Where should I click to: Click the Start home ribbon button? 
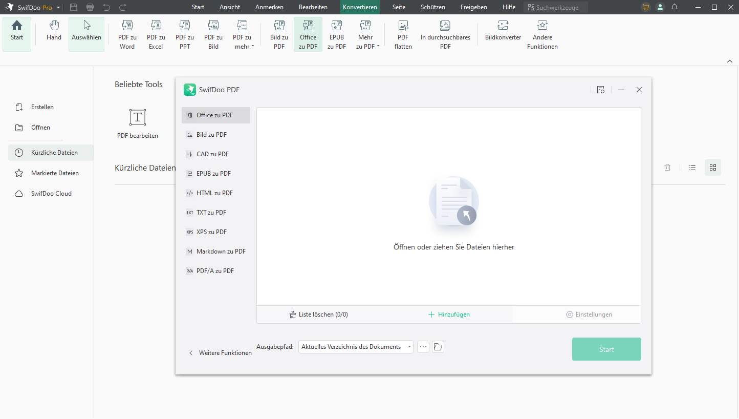[17, 34]
